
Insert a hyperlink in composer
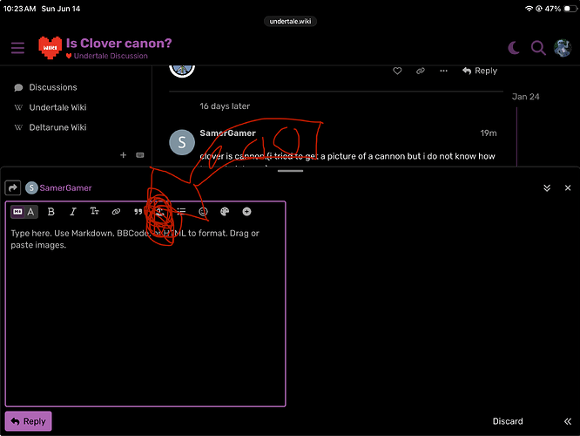pos(116,212)
